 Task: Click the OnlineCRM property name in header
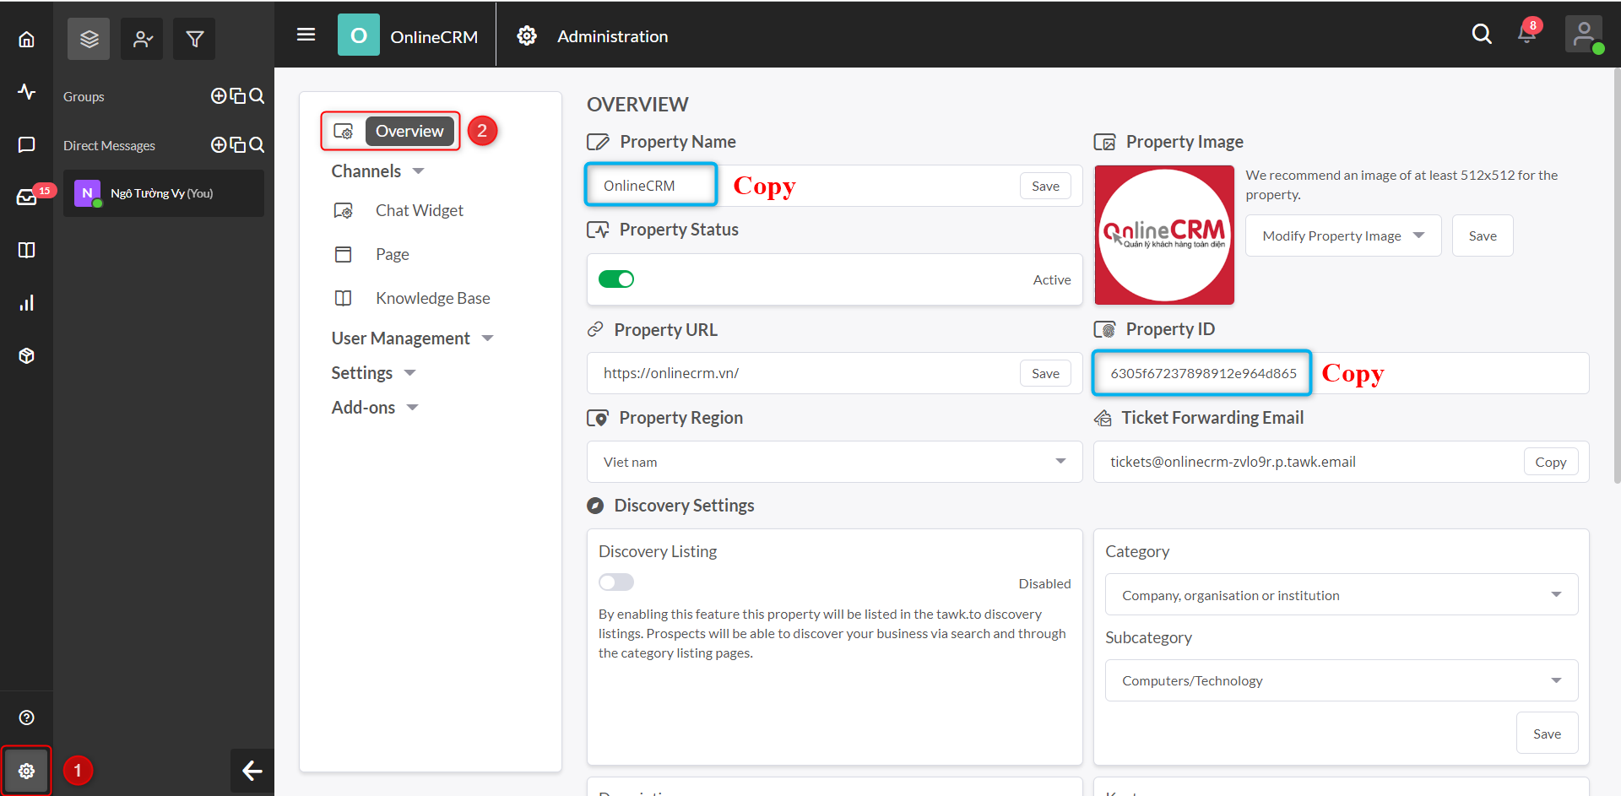coord(434,36)
